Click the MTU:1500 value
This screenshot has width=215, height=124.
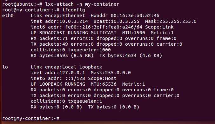click(134, 33)
